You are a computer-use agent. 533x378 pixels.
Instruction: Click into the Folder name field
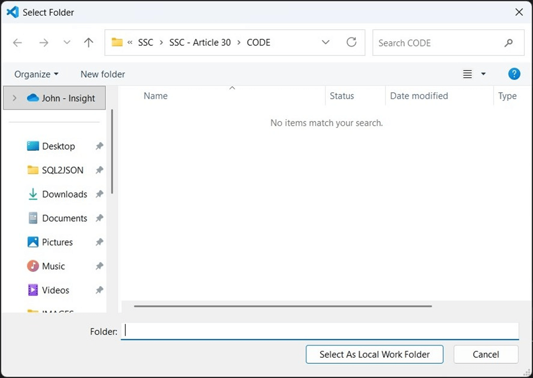(320, 331)
